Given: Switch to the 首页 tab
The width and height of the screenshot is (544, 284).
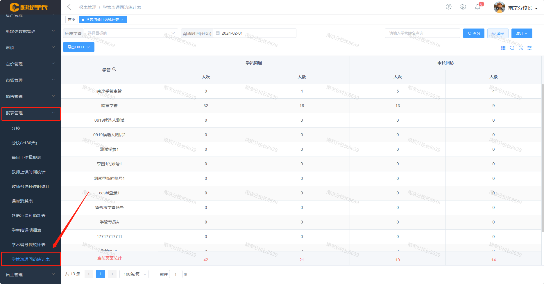Looking at the screenshot, I should tap(71, 20).
